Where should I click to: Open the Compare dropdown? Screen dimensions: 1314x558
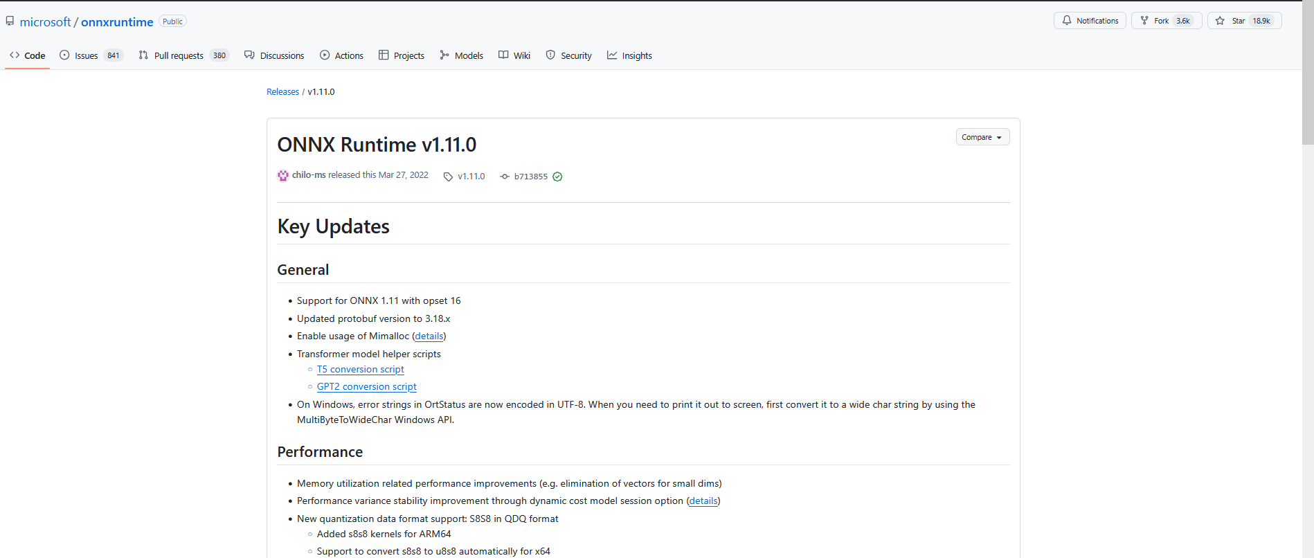click(x=982, y=137)
